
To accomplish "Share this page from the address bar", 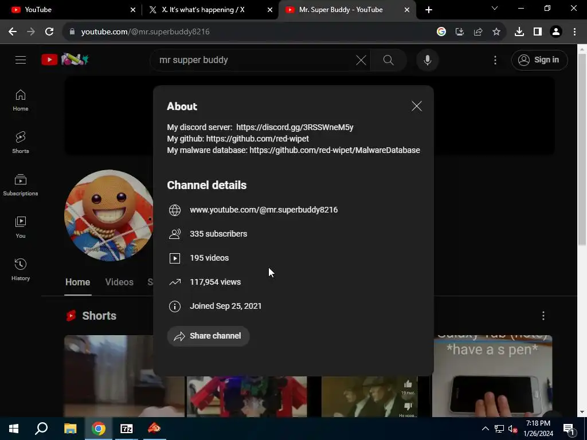I will 478,32.
